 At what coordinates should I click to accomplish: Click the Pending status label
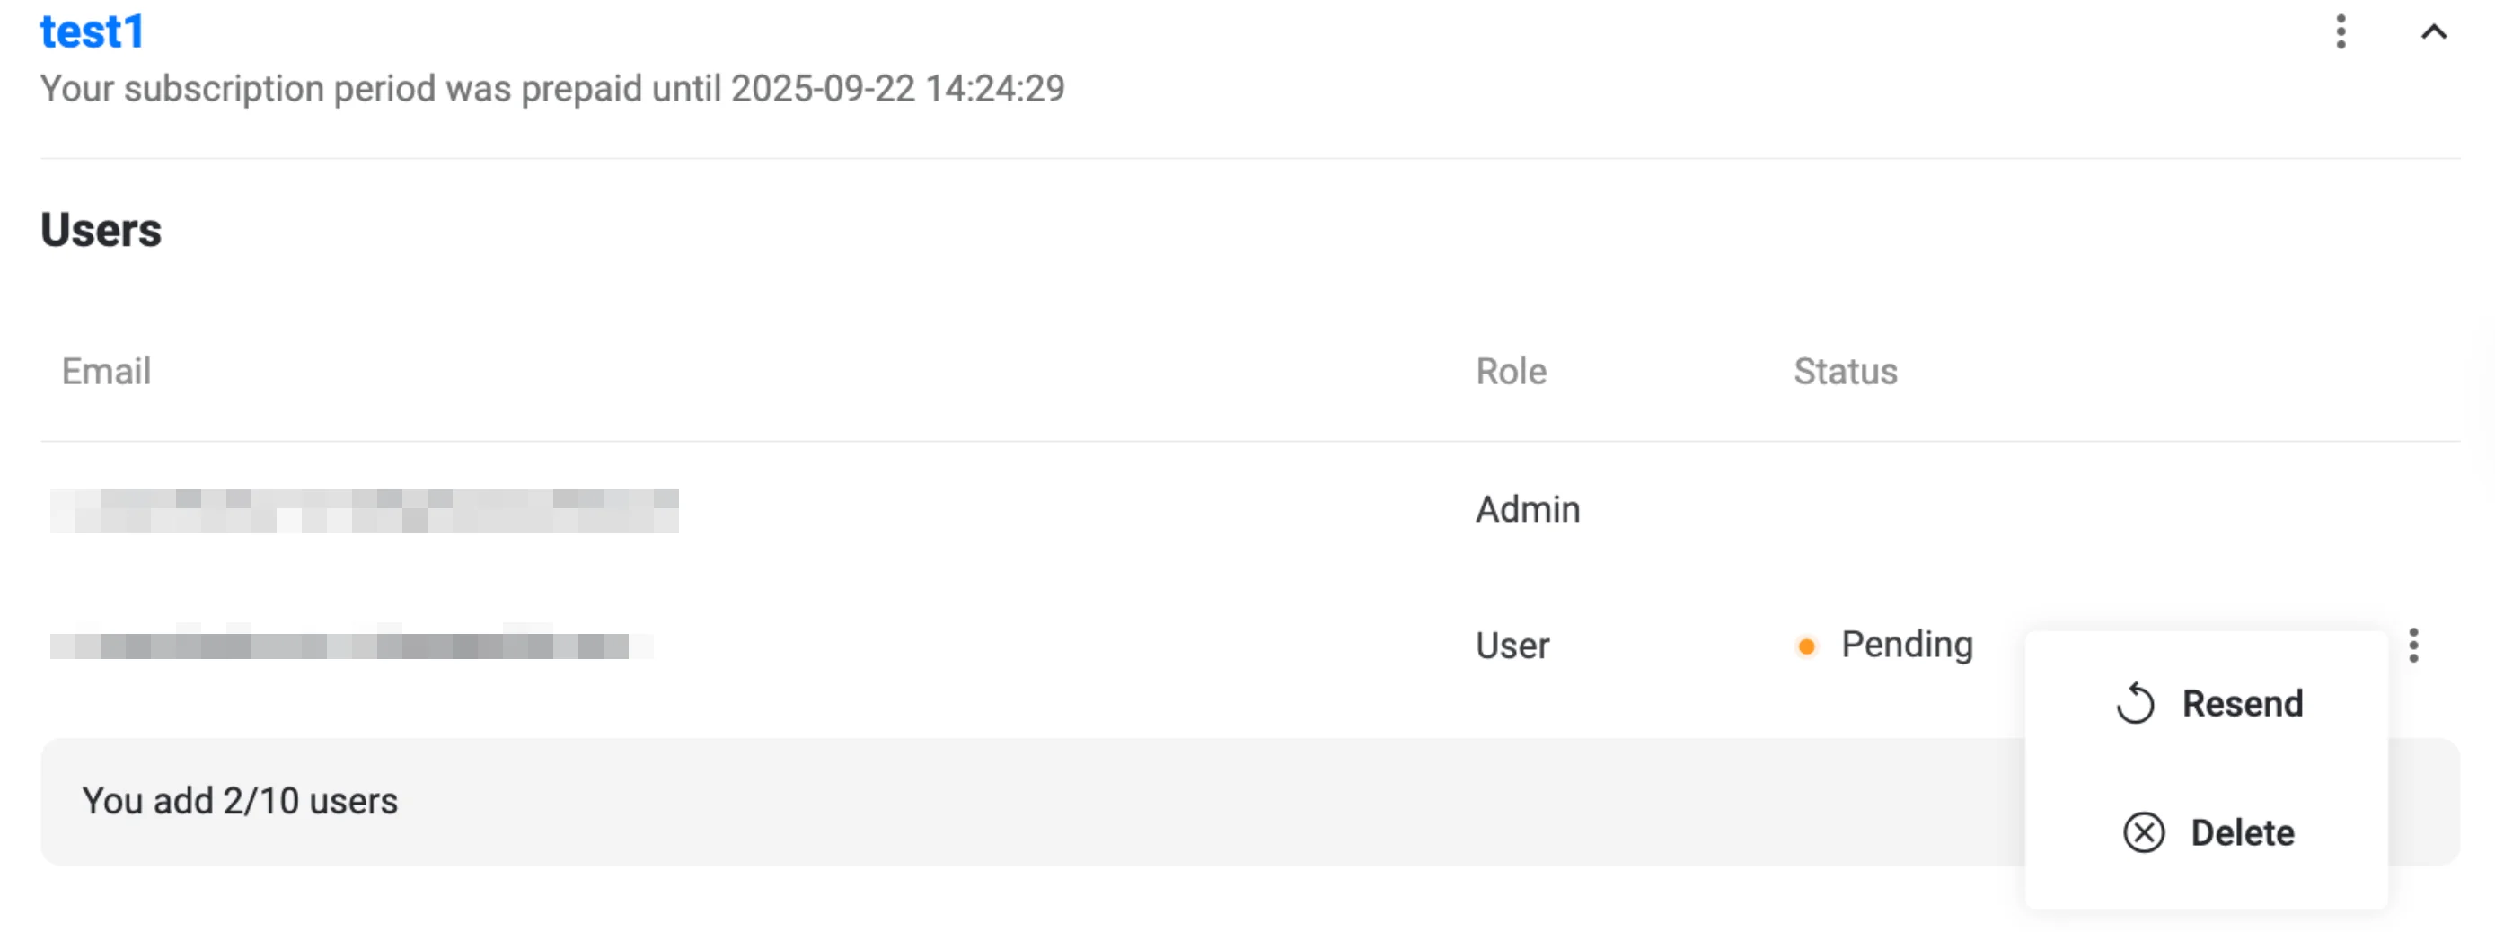pyautogui.click(x=1906, y=645)
